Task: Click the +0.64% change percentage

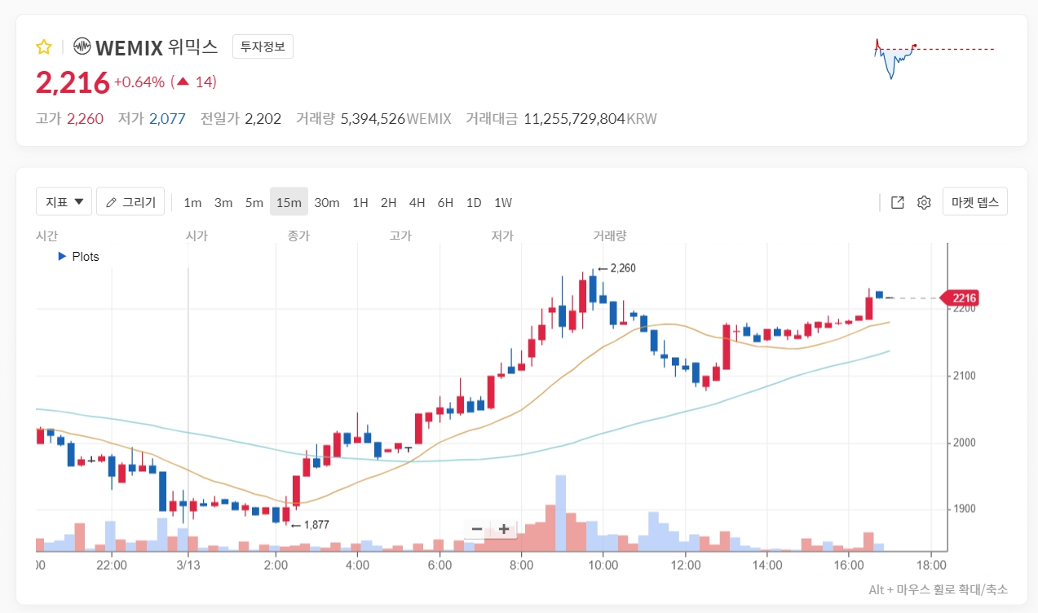Action: pos(139,82)
